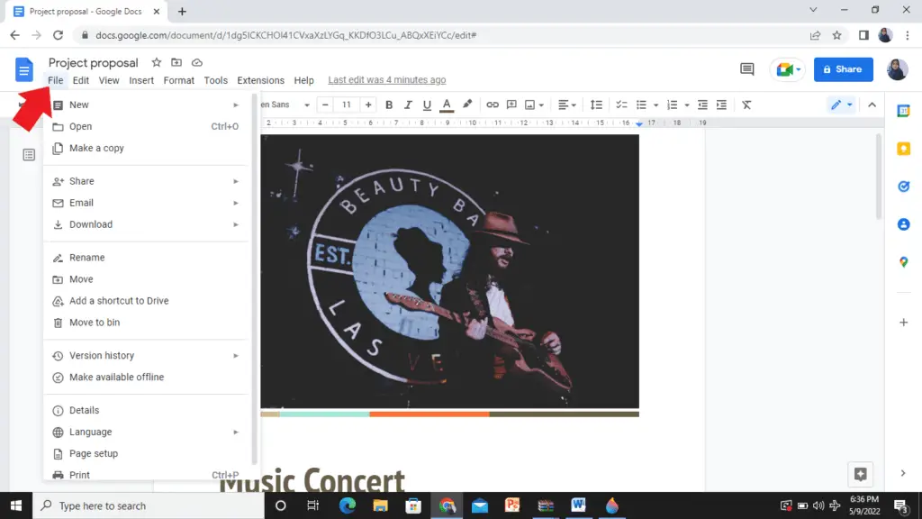Open the Extensions menu
The height and width of the screenshot is (519, 922).
[x=260, y=80]
